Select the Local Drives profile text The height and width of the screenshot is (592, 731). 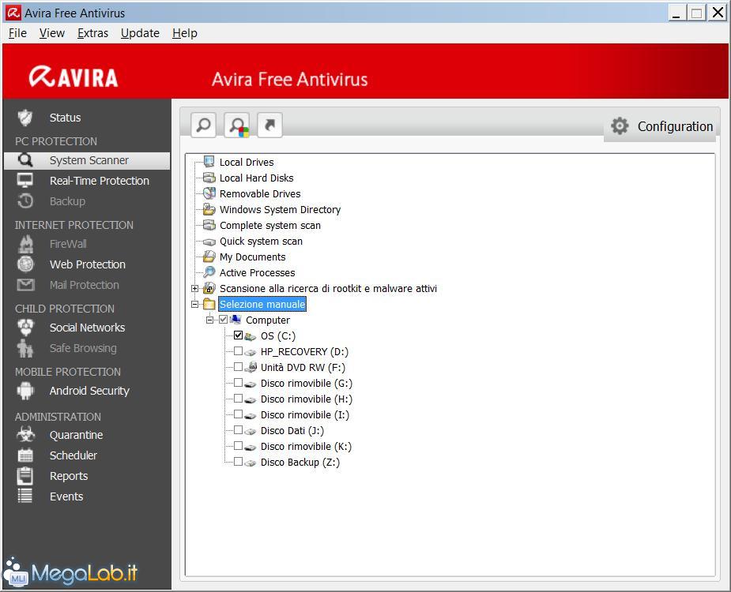pyautogui.click(x=247, y=162)
